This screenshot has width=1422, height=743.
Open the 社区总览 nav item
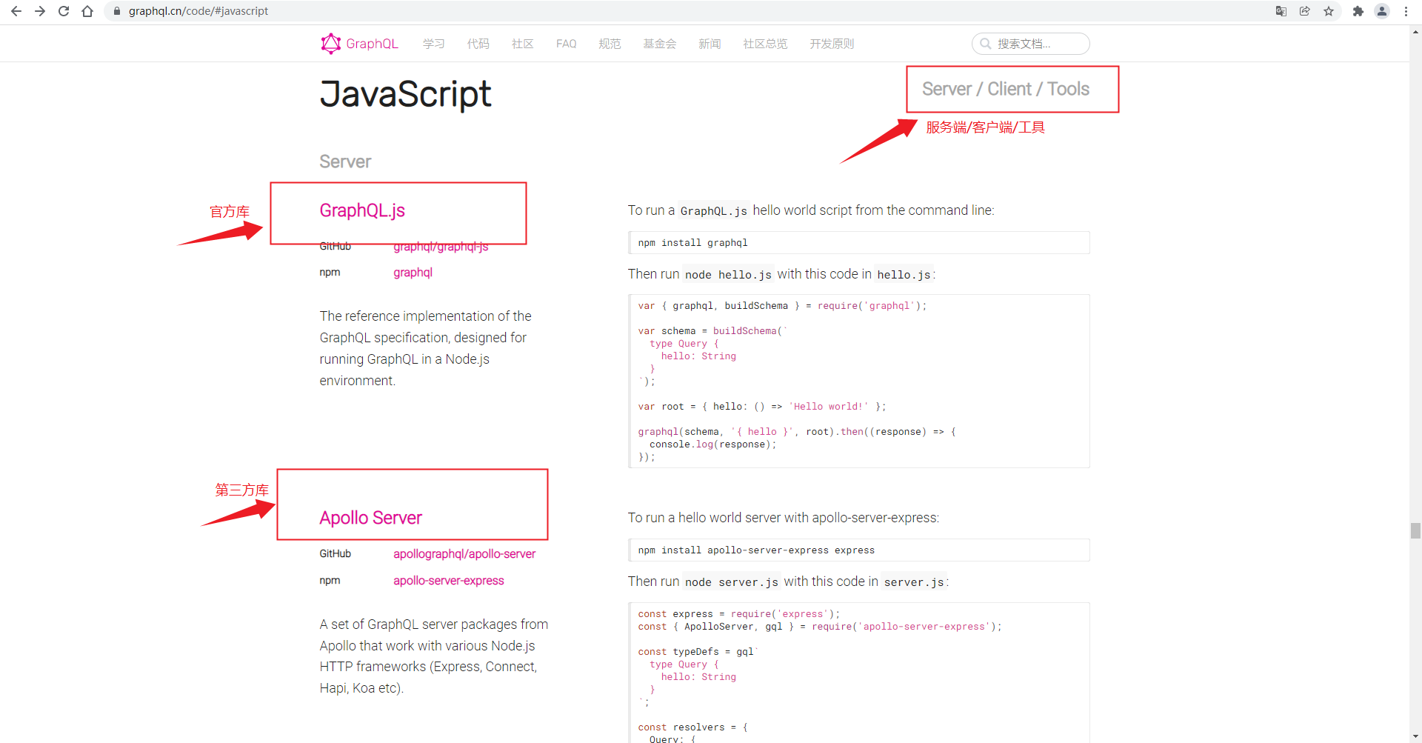tap(765, 44)
